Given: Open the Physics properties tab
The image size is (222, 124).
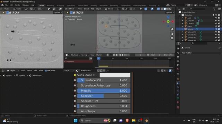Looking at the screenshot, I should pyautogui.click(x=178, y=91).
